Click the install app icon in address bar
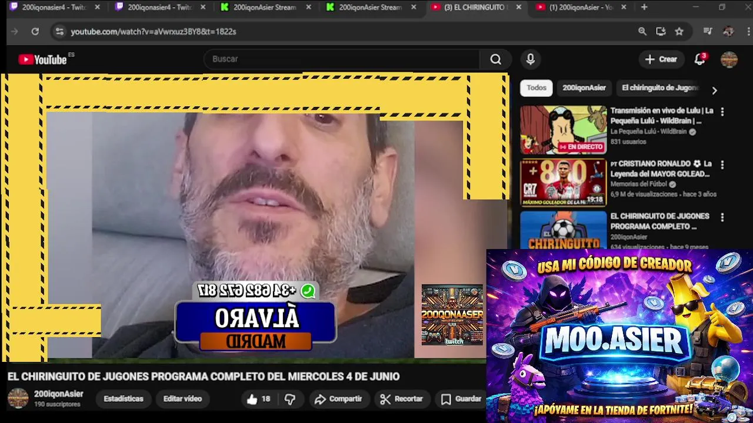 661,32
